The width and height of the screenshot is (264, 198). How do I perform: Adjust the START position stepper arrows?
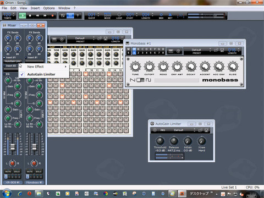pos(137,15)
